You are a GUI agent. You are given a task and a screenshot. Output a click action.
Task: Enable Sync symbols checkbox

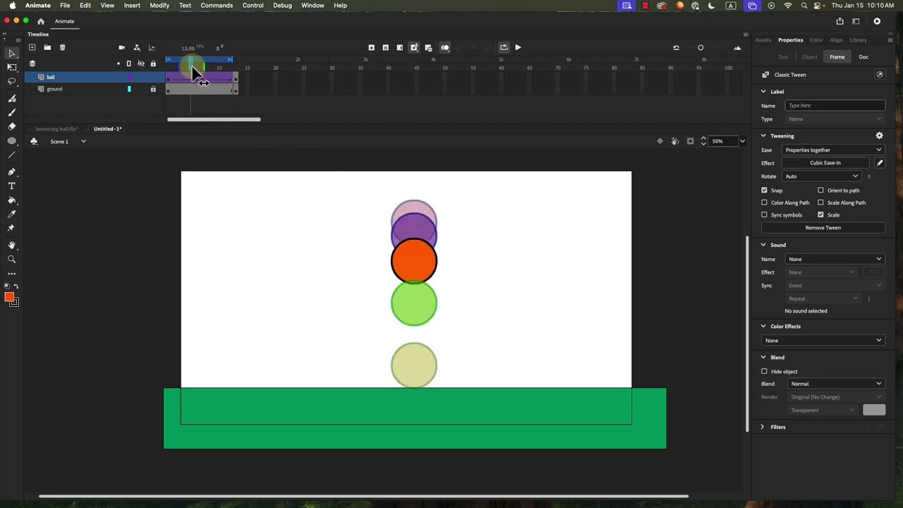(x=764, y=214)
